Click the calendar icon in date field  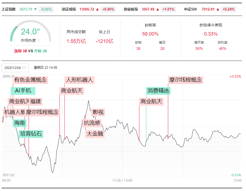[24, 68]
